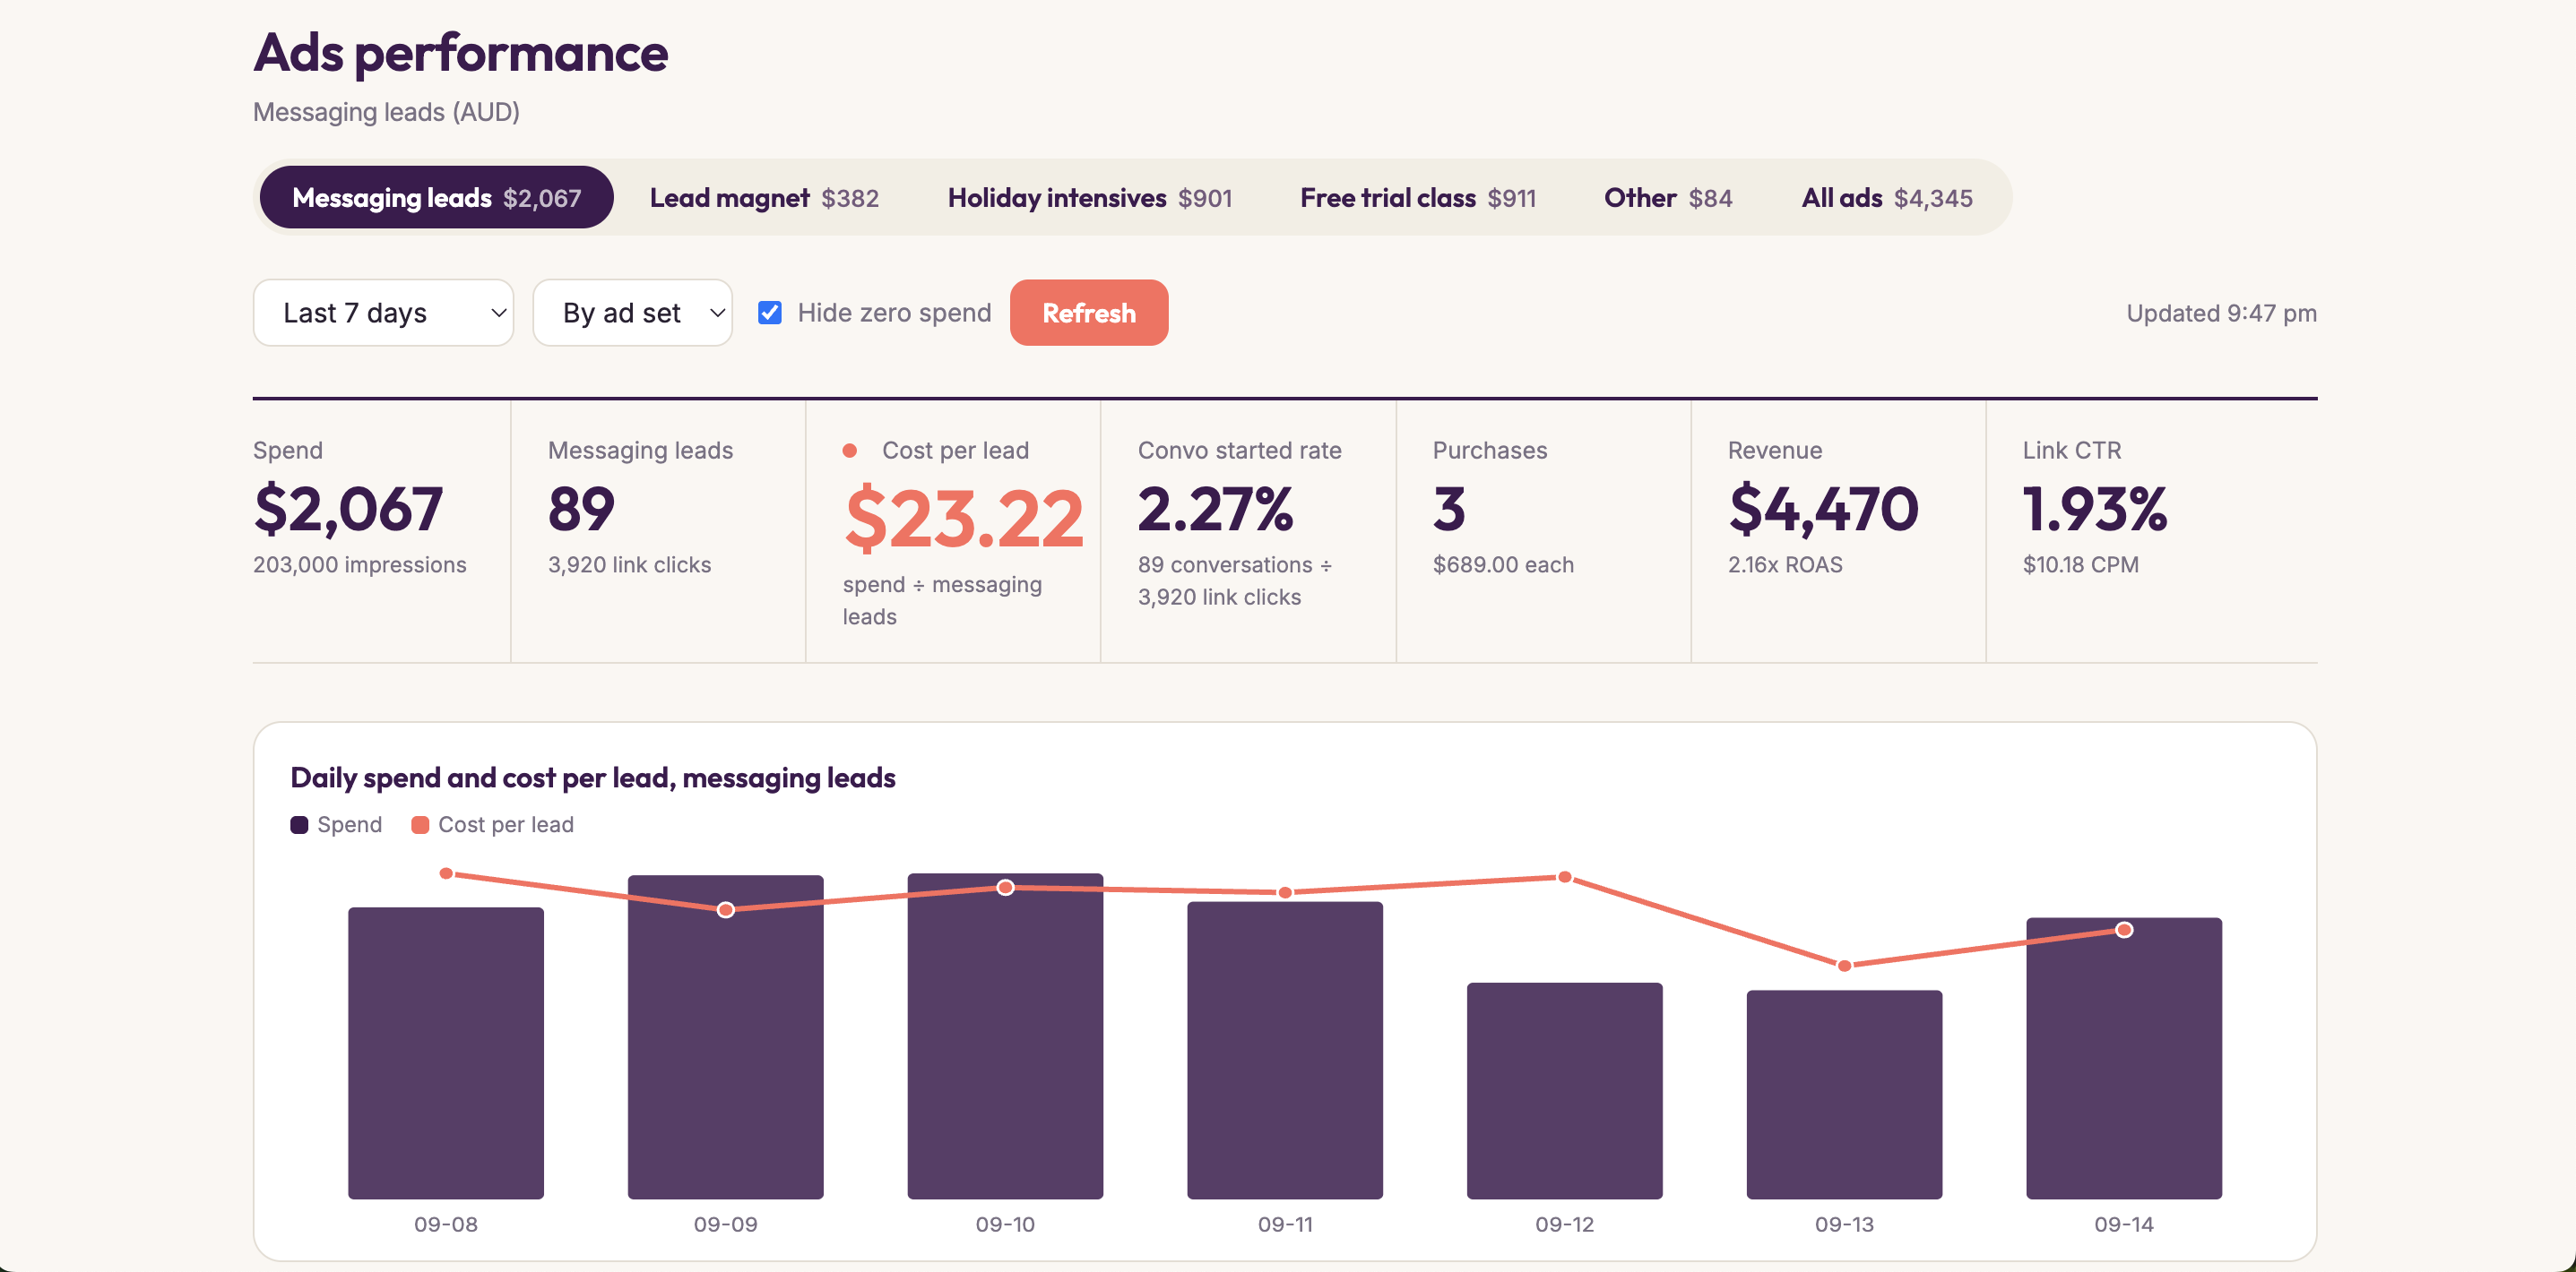Click the Purchases value 3
The width and height of the screenshot is (2576, 1272).
[x=1449, y=509]
